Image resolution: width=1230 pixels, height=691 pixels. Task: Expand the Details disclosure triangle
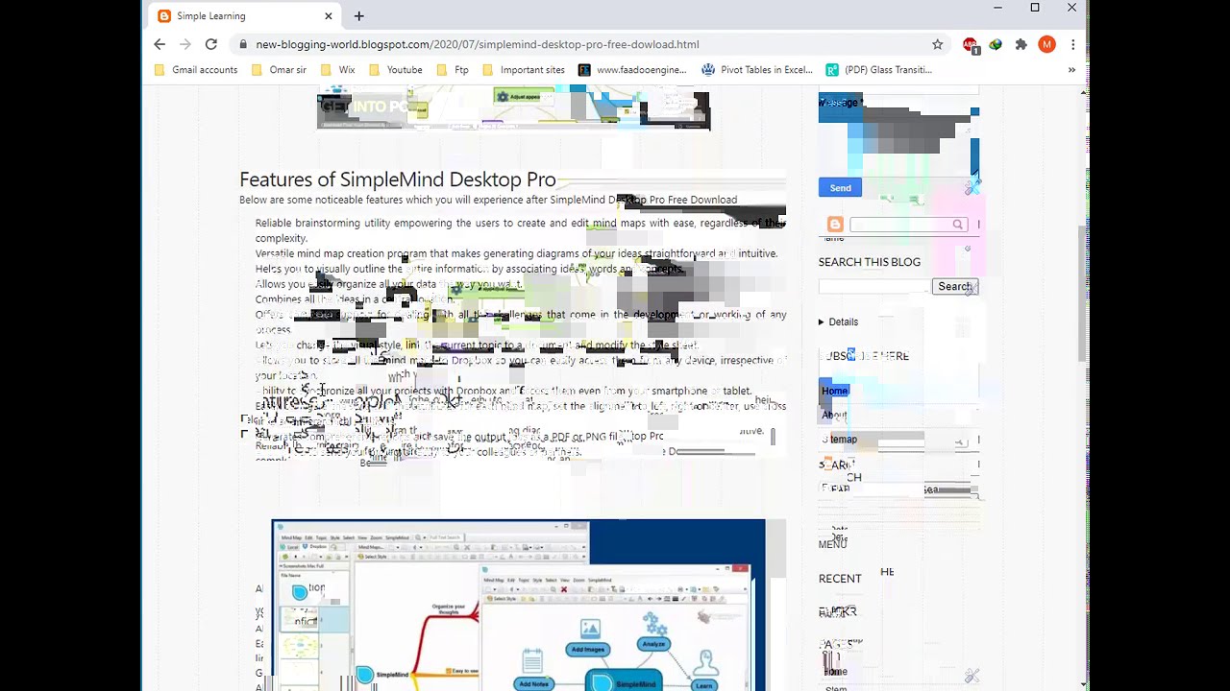pyautogui.click(x=821, y=322)
